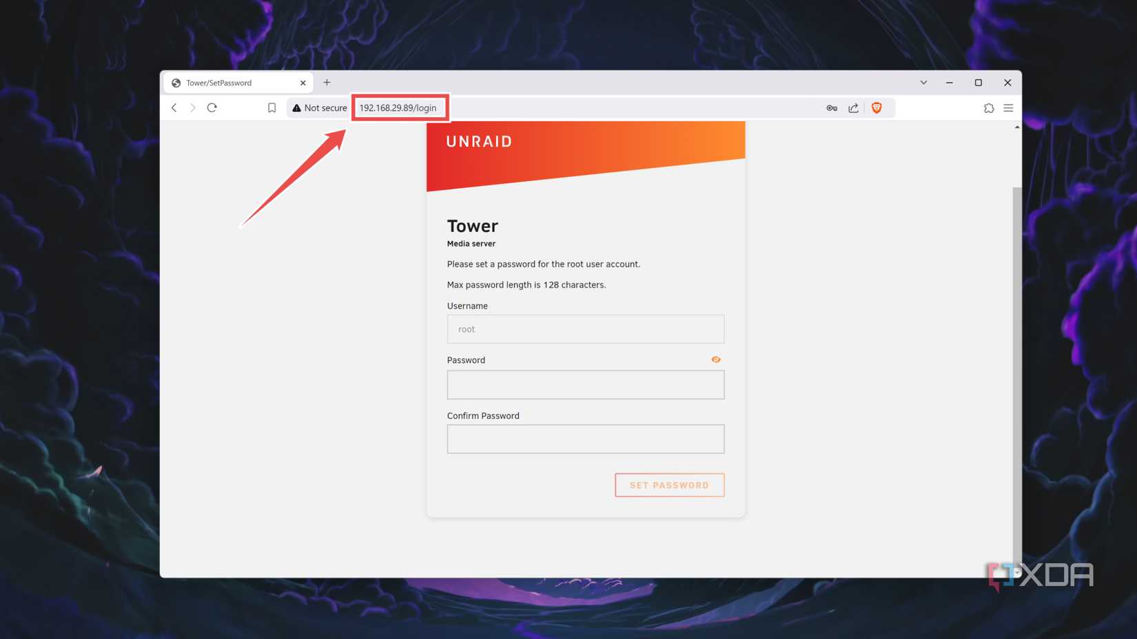Toggle password visibility with the eye icon
This screenshot has height=639, width=1137.
coord(716,359)
